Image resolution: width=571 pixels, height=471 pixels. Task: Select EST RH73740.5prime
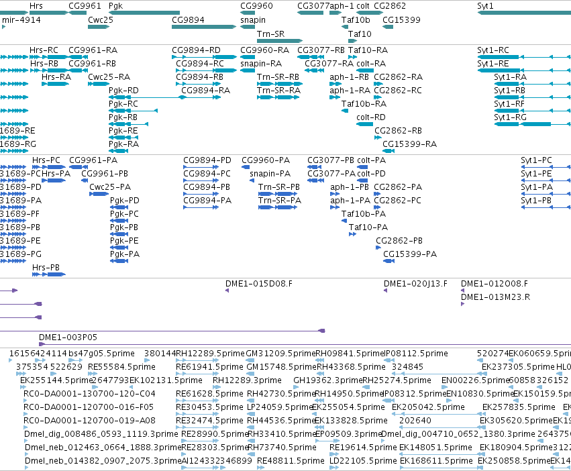tap(251, 454)
